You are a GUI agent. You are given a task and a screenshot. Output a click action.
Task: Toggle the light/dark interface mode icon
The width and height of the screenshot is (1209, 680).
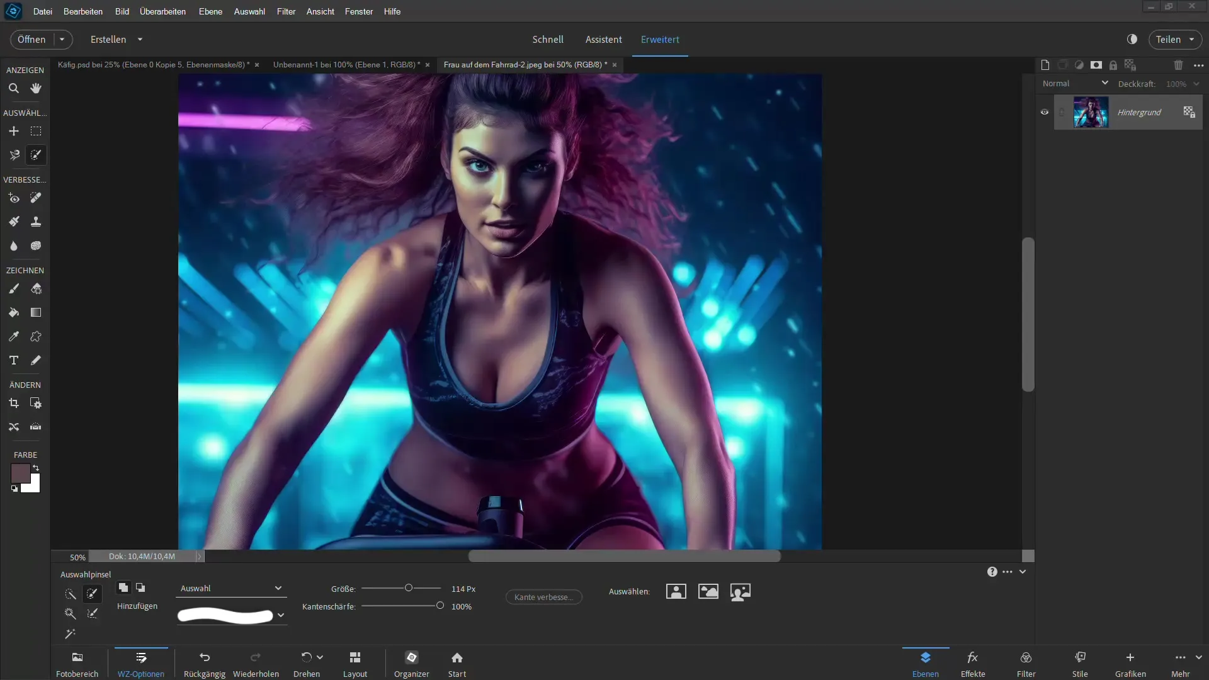click(x=1132, y=39)
